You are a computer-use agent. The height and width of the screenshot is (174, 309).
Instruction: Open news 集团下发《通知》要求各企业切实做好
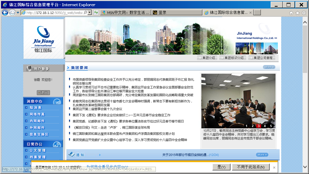click(122, 115)
